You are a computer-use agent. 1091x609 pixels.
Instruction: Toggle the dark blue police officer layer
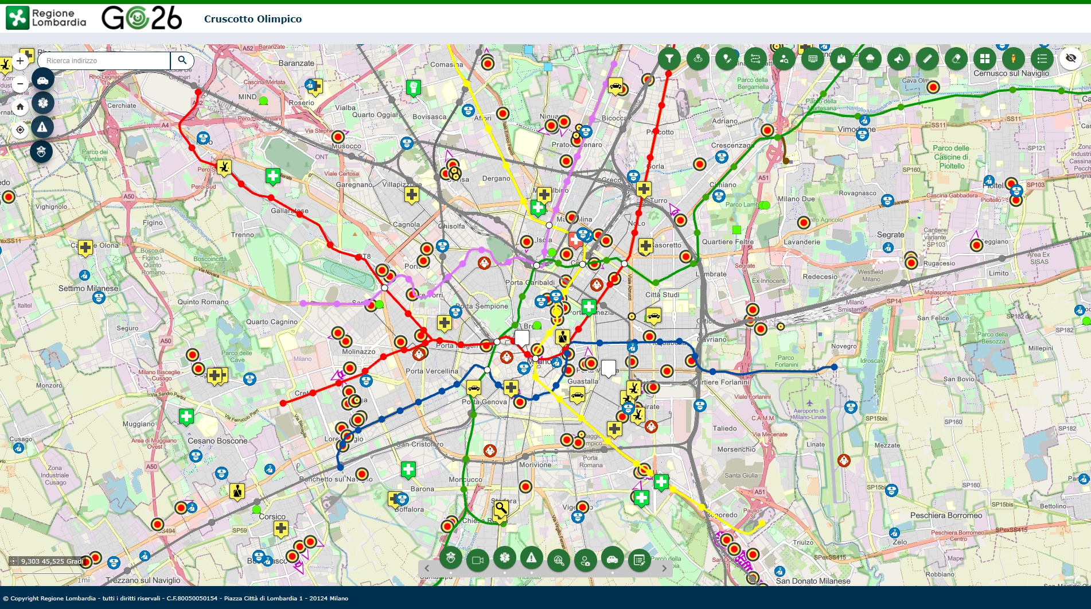pos(41,152)
